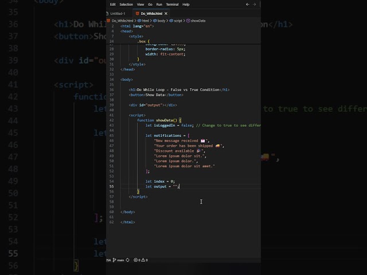Click the function showData() line
Image resolution: width=367 pixels, height=275 pixels.
[159, 120]
